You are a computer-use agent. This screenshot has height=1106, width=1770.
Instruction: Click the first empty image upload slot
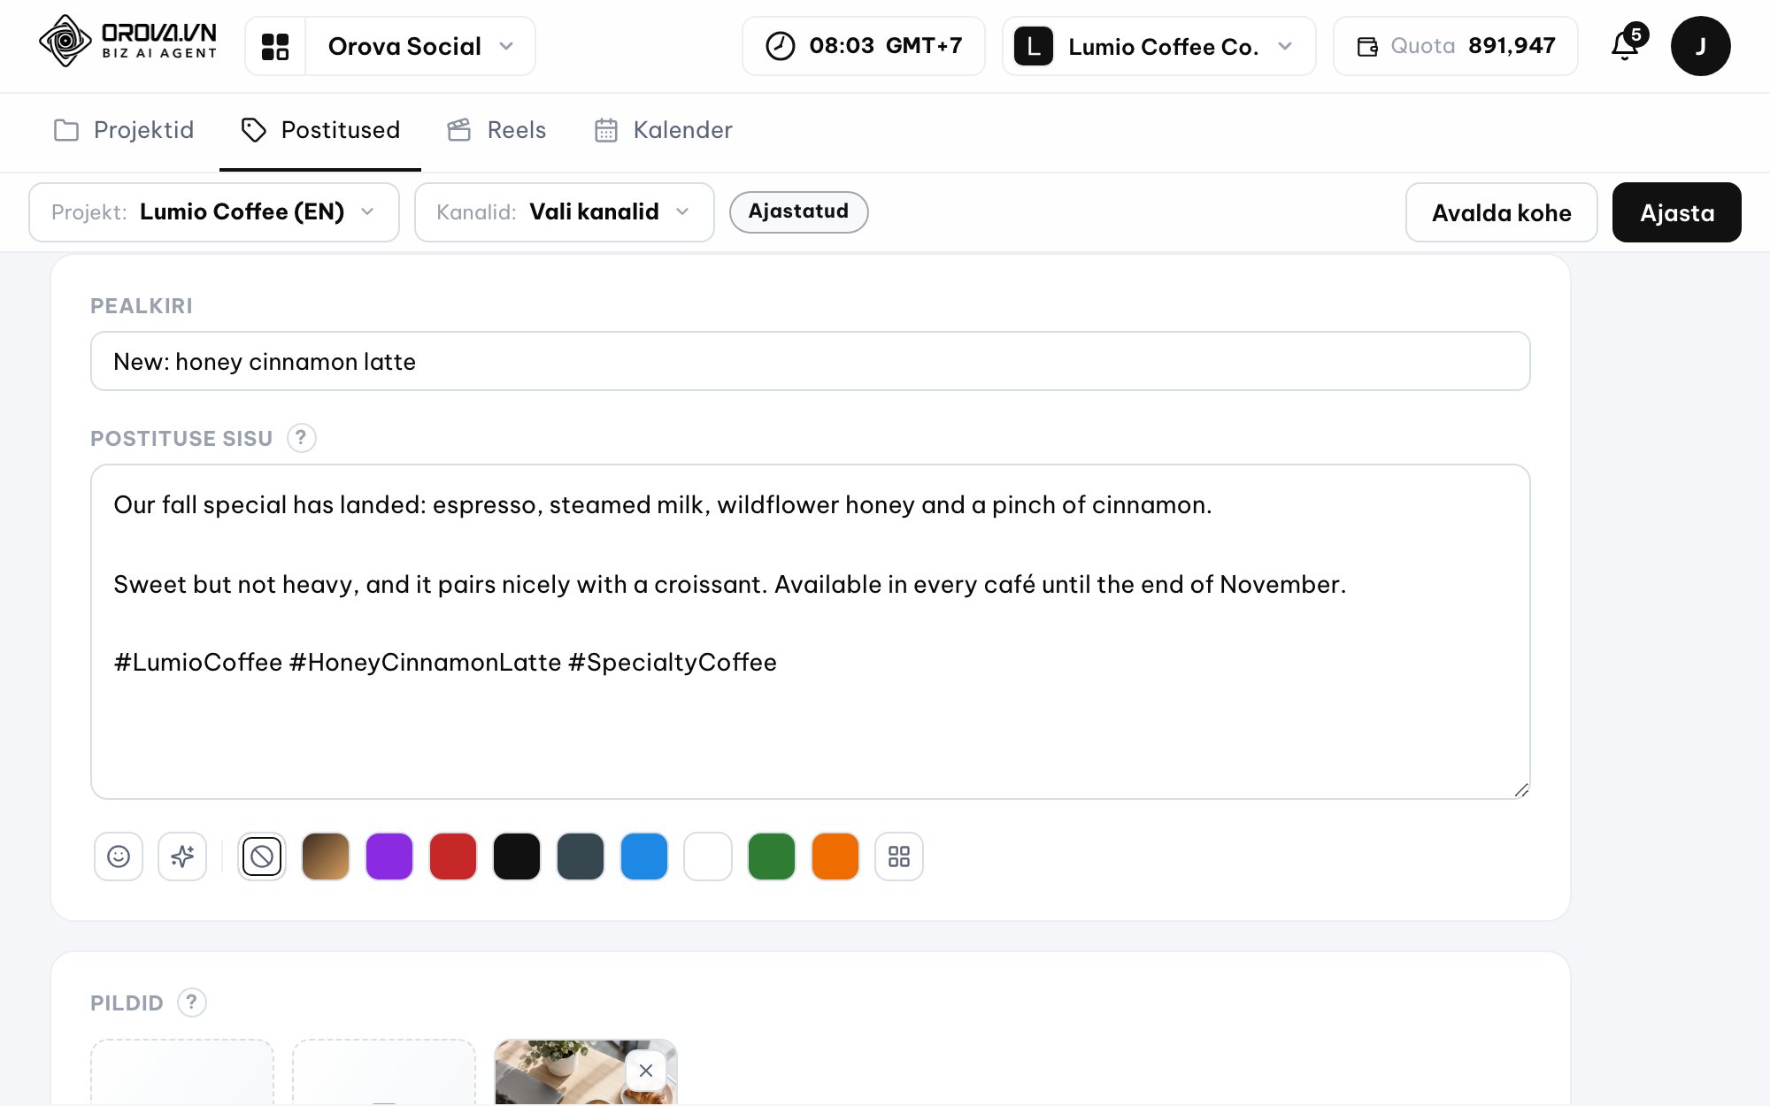coord(182,1072)
